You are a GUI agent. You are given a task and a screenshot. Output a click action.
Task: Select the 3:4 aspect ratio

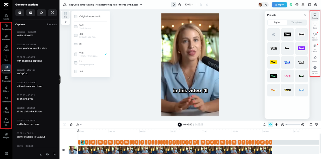click(91, 71)
